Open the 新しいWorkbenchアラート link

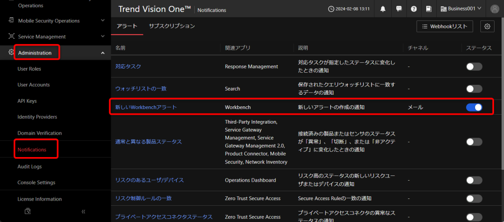146,107
